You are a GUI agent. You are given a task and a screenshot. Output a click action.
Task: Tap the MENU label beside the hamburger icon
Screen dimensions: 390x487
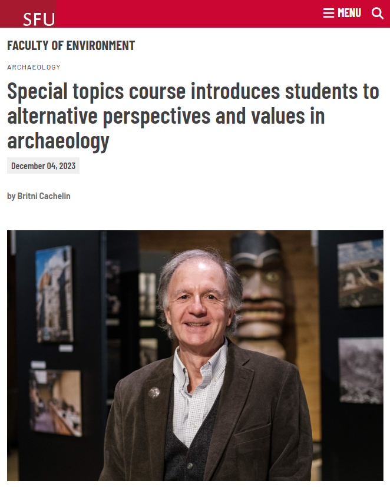click(x=349, y=12)
